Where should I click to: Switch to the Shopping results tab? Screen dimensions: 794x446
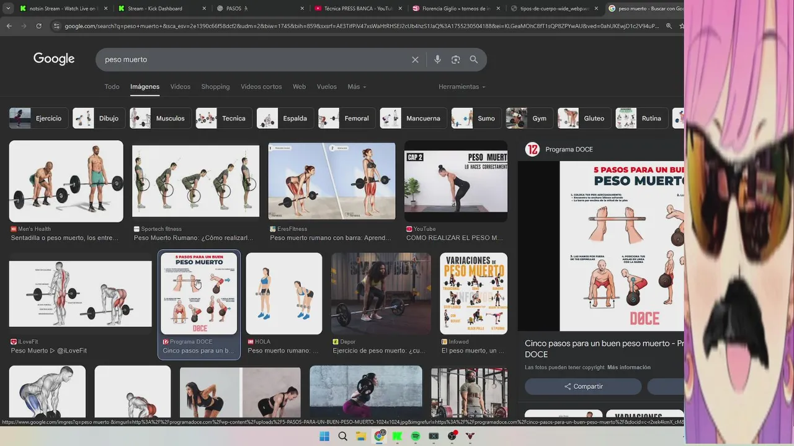click(x=215, y=87)
